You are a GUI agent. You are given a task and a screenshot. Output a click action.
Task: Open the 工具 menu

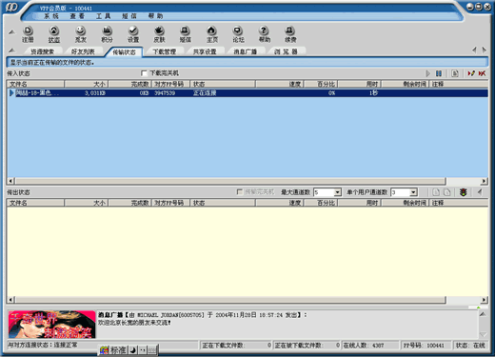103,16
